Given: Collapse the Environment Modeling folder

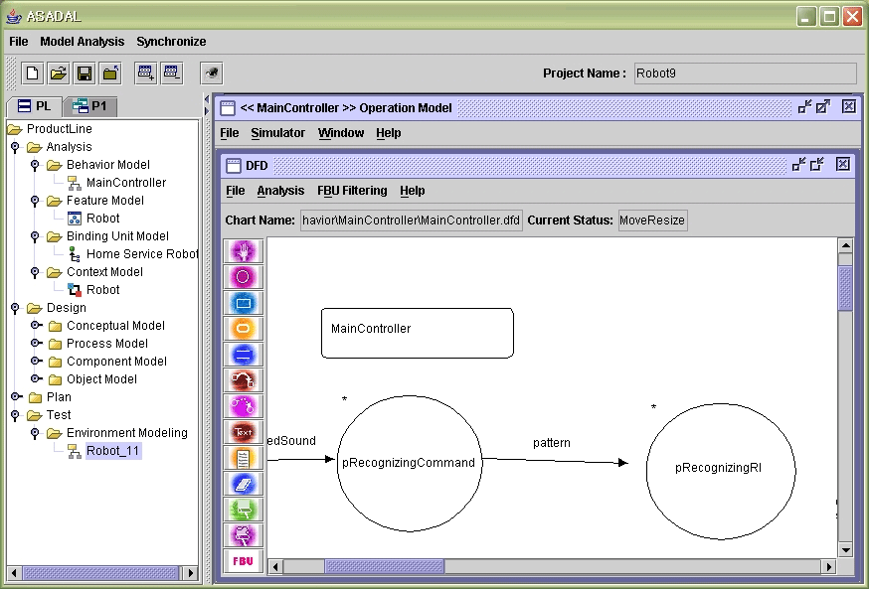Looking at the screenshot, I should [x=35, y=432].
